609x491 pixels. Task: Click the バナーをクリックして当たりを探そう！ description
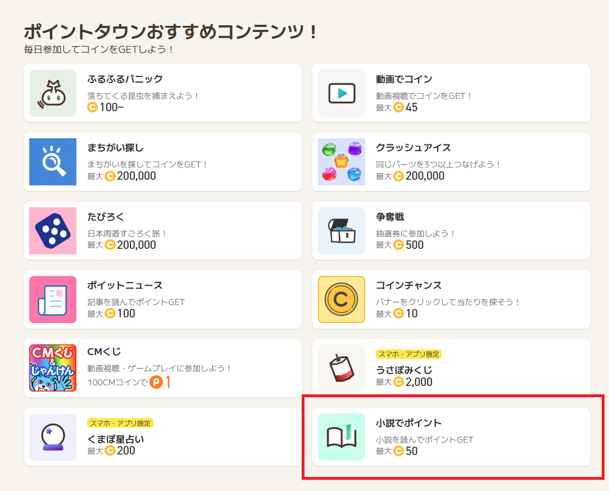tap(448, 302)
